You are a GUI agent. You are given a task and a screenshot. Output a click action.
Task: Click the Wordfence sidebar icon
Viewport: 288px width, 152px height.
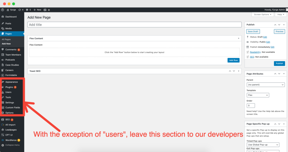(x=3, y=140)
